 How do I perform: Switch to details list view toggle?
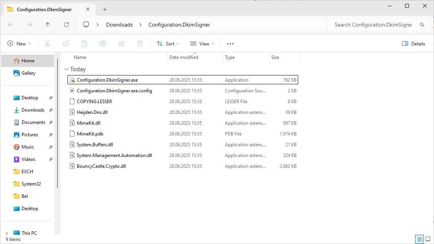[420, 239]
